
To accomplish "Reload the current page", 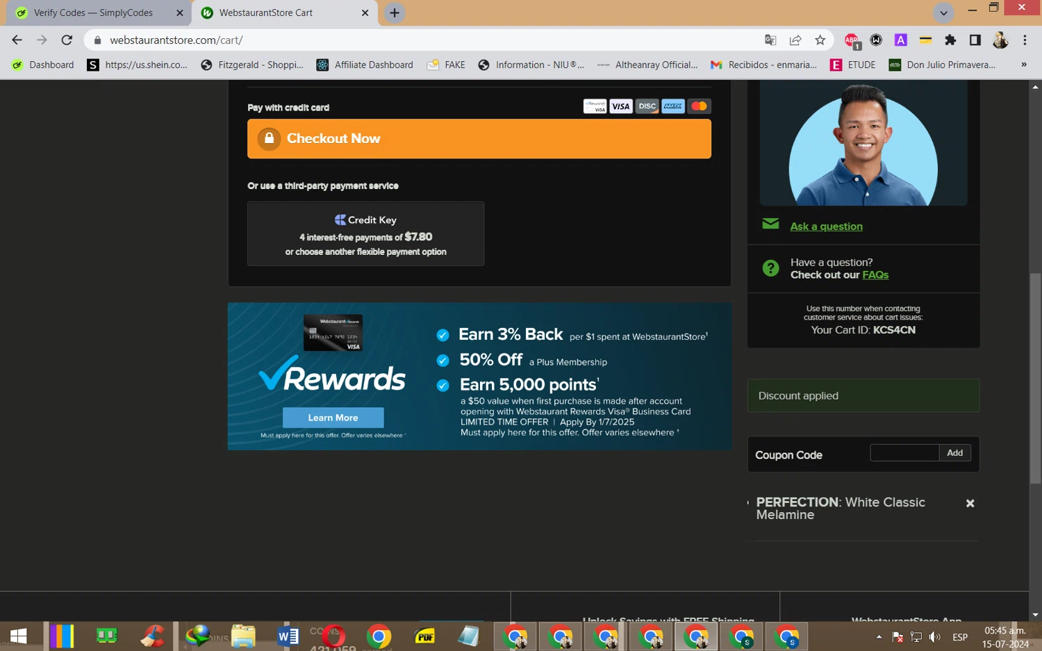I will [67, 40].
